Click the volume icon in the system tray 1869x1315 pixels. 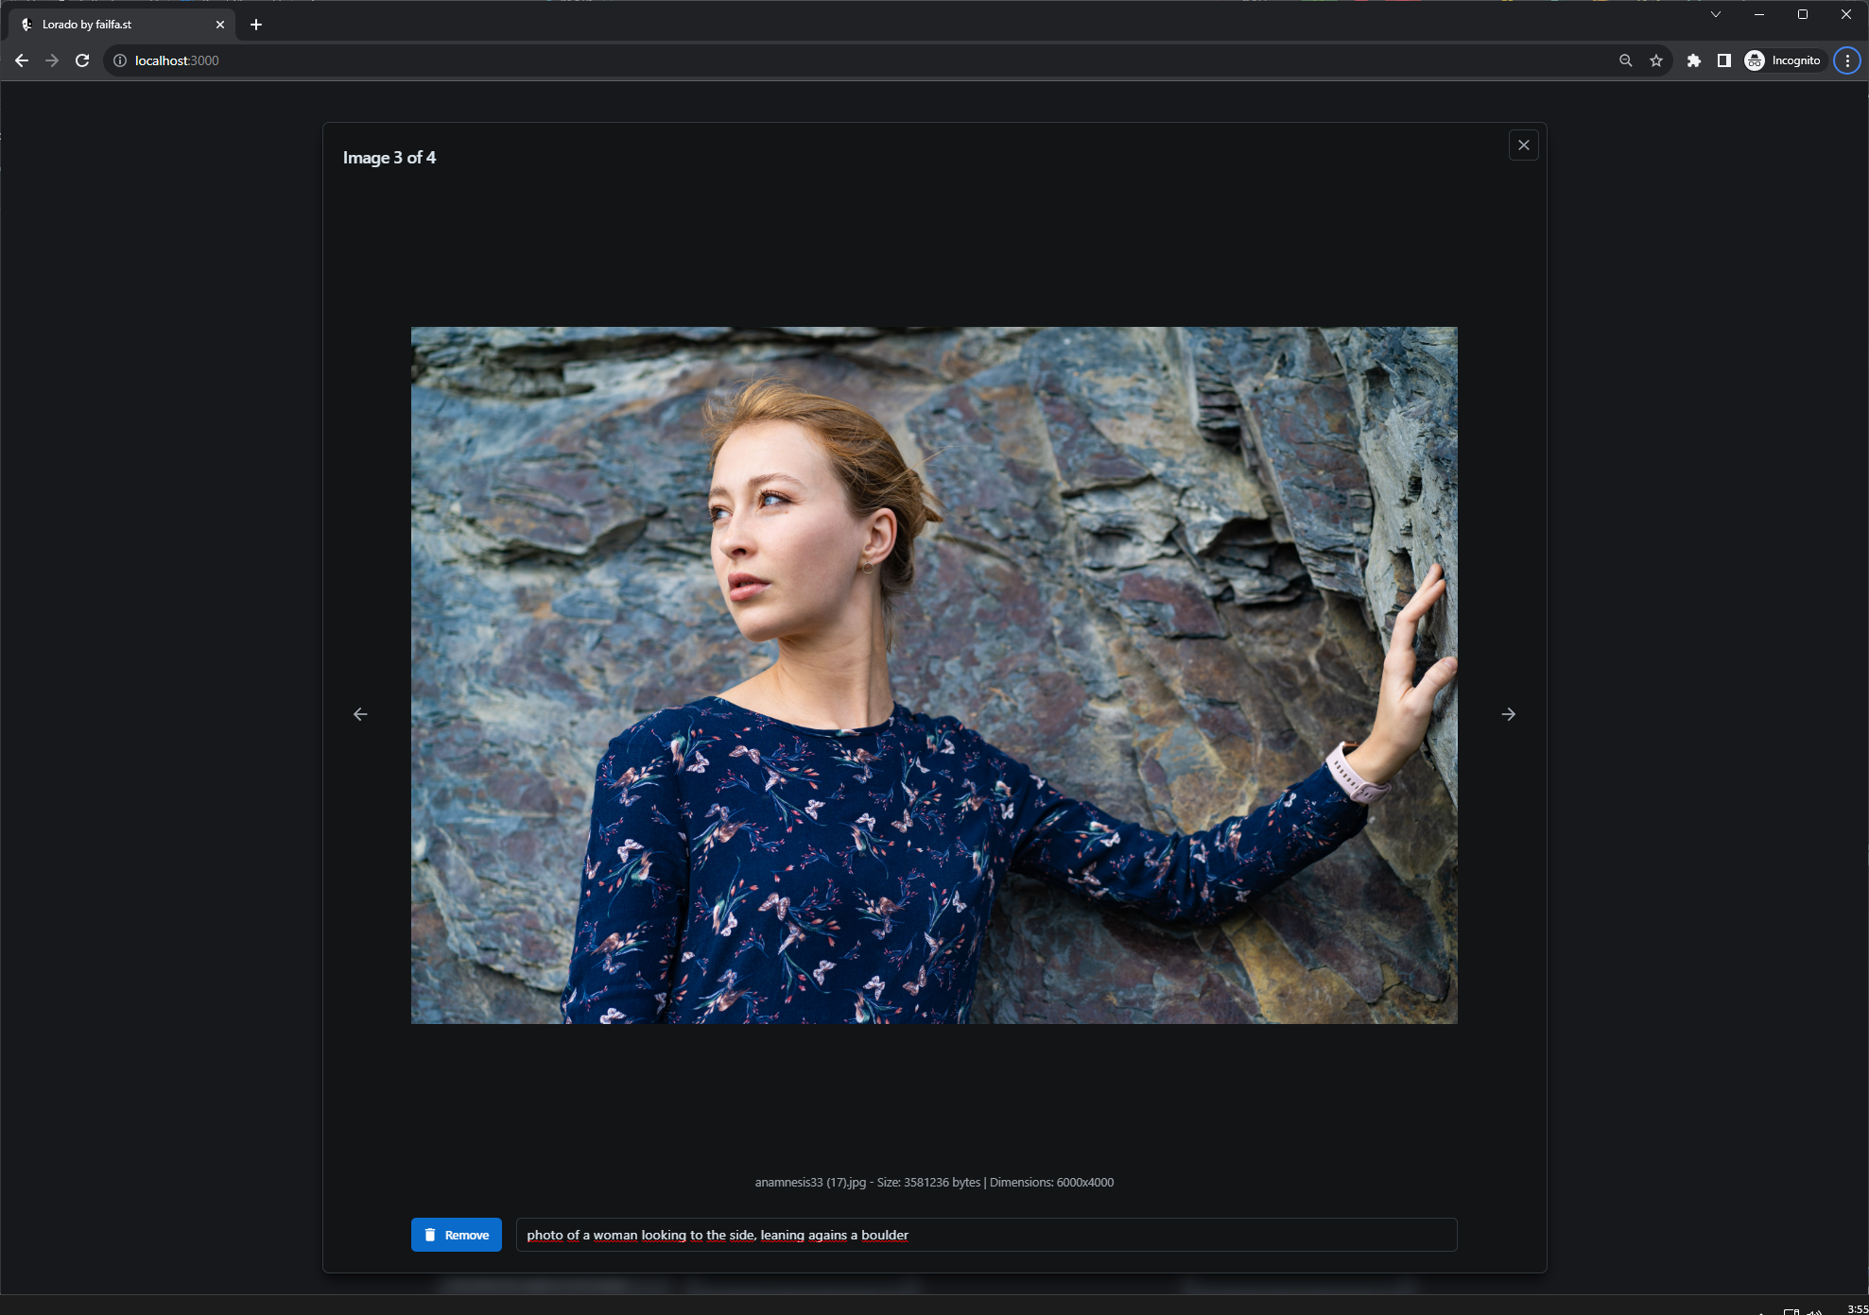coord(1812,1311)
